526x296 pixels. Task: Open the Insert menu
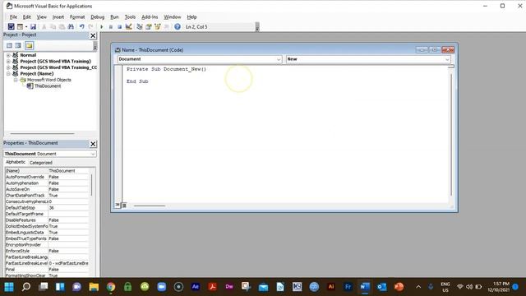tap(58, 16)
